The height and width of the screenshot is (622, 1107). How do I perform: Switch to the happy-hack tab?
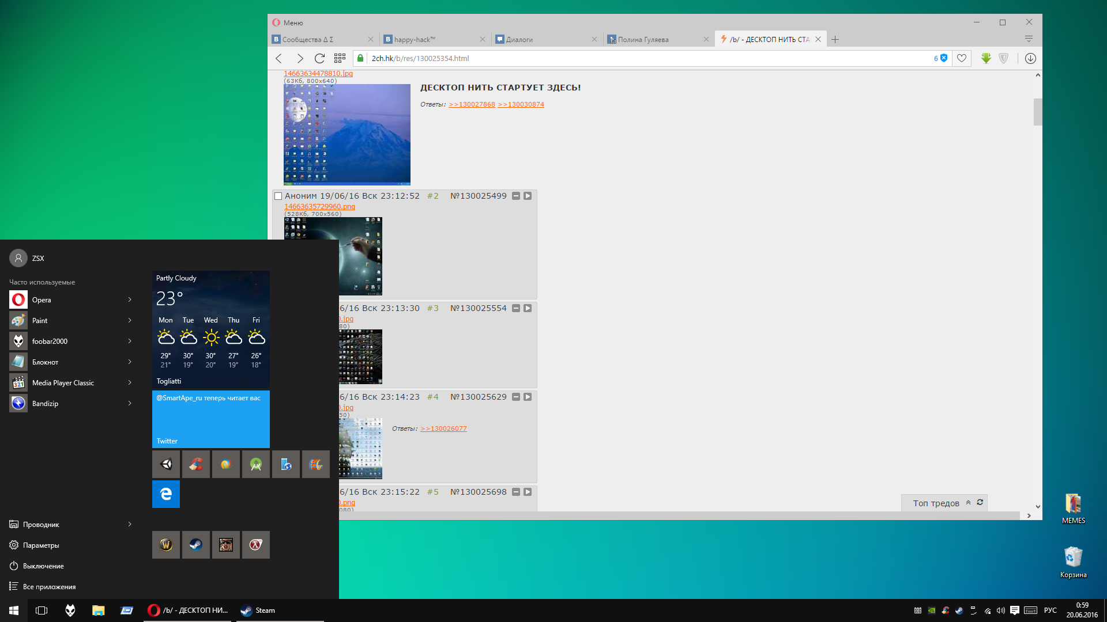coord(435,39)
